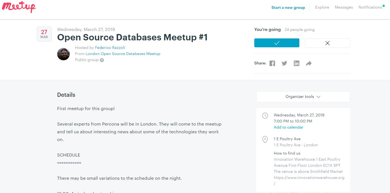
Task: Click the clock icon beside event time
Action: (265, 116)
